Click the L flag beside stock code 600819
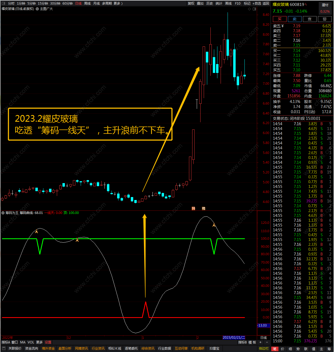Image resolution: width=334 pixels, height=352 pixels. point(306,4)
